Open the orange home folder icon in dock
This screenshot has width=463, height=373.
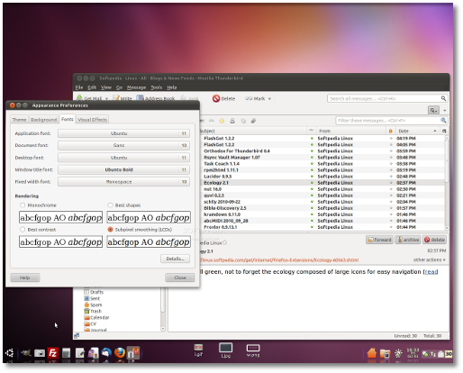click(x=372, y=353)
